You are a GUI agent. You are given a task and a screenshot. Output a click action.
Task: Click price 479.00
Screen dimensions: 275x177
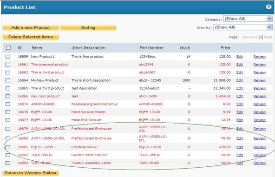(225, 147)
